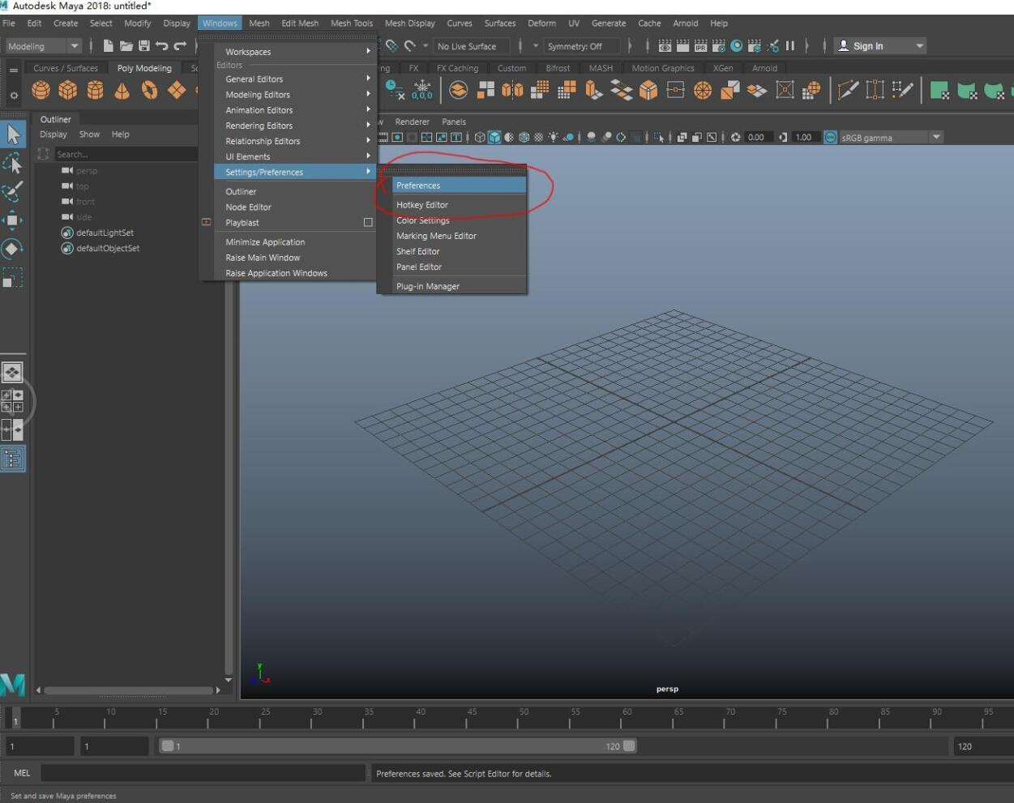Switch to the Curves / Surfaces shelf tab
Viewport: 1014px width, 803px height.
pos(66,68)
